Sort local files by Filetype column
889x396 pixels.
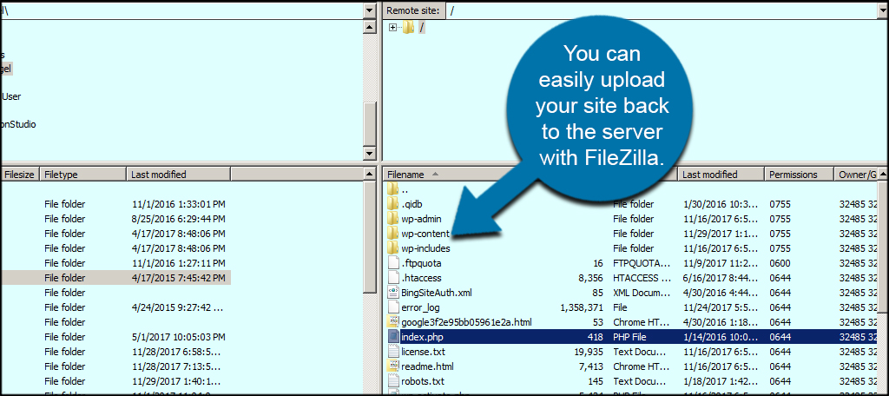click(83, 175)
